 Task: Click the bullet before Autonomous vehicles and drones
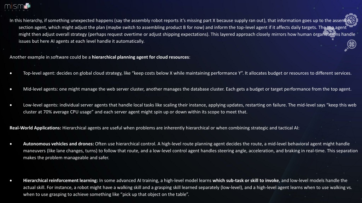click(11, 144)
